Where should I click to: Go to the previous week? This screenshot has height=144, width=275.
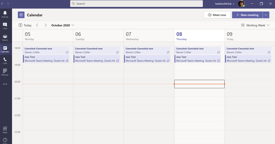click(x=37, y=25)
